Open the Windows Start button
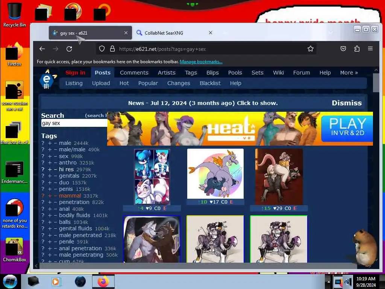This screenshot has height=289, width=385. click(x=10, y=281)
